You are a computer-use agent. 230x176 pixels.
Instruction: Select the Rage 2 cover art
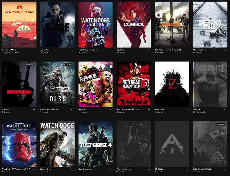pos(96,84)
